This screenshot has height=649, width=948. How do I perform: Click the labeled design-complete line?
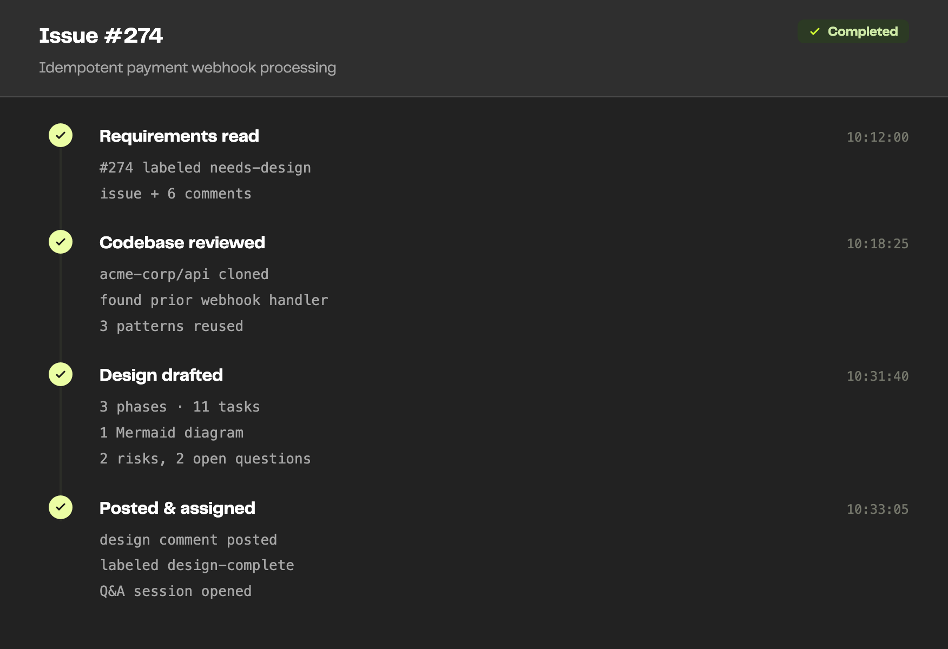pyautogui.click(x=197, y=565)
